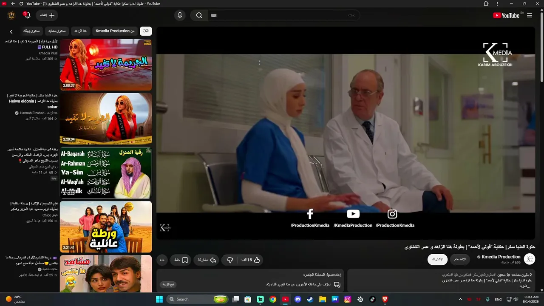The height and width of the screenshot is (306, 544).
Task: Open the browser three-dot menu
Action: click(x=497, y=4)
